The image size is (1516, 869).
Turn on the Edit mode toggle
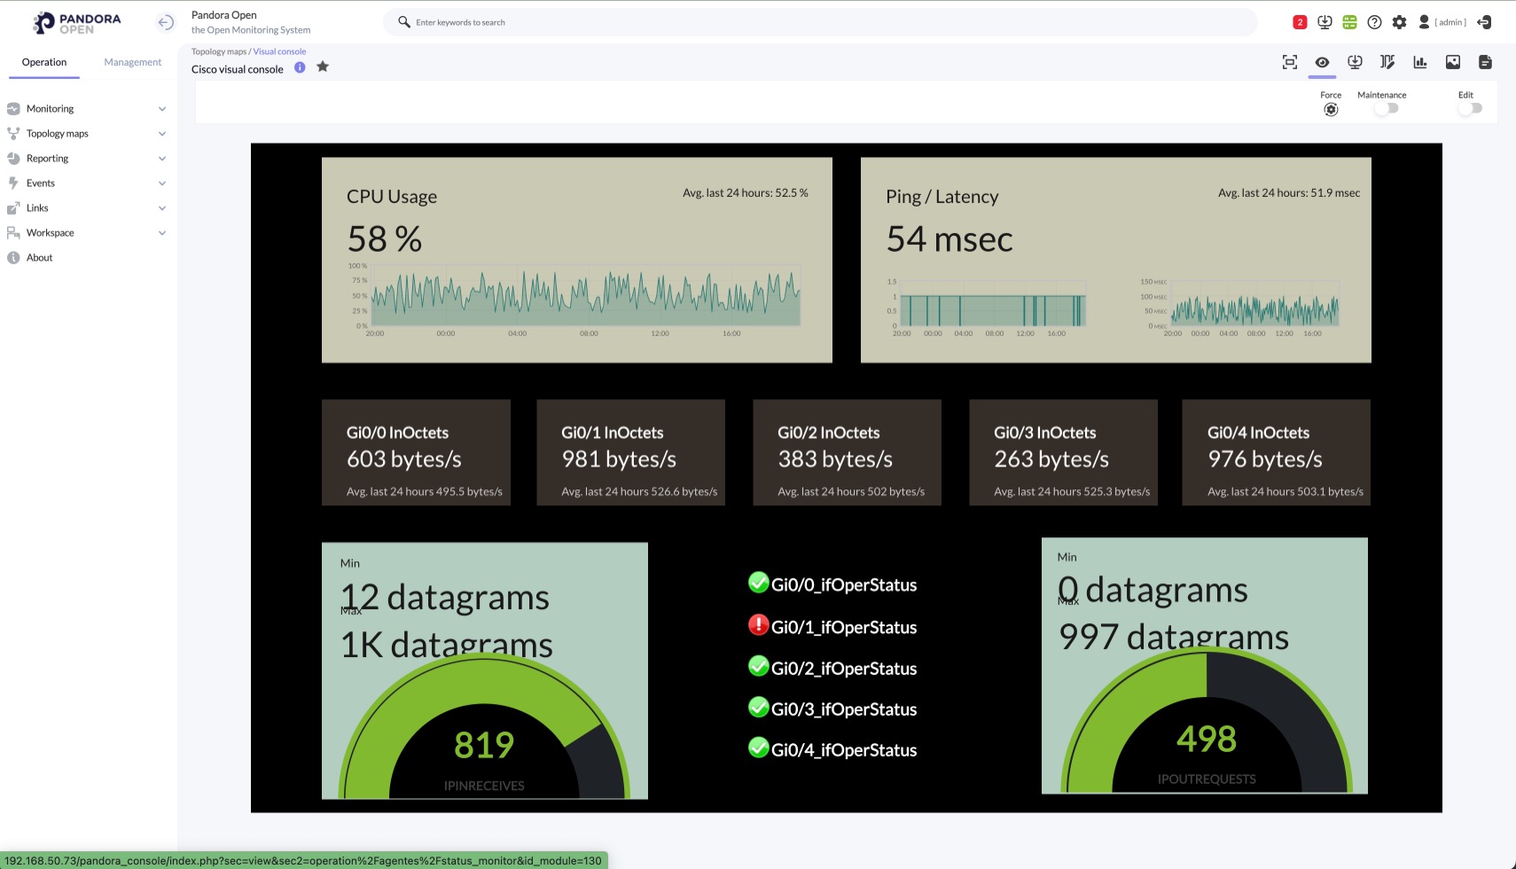[1470, 108]
